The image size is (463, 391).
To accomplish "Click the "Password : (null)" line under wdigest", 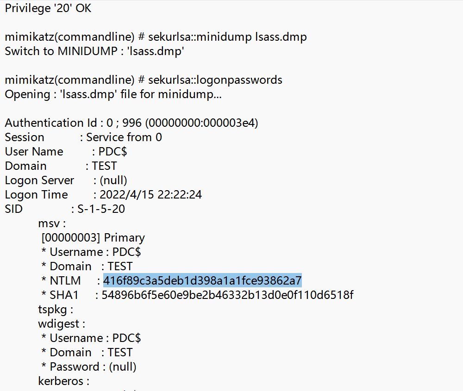I will pyautogui.click(x=88, y=367).
